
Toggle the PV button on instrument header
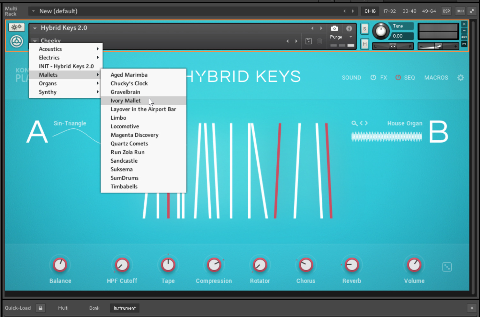click(x=464, y=44)
